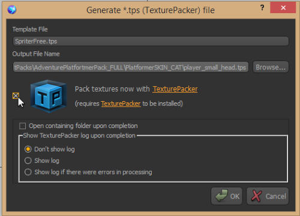Choose the Show log radio button
Viewport: 300px width, 216px height.
(x=28, y=160)
